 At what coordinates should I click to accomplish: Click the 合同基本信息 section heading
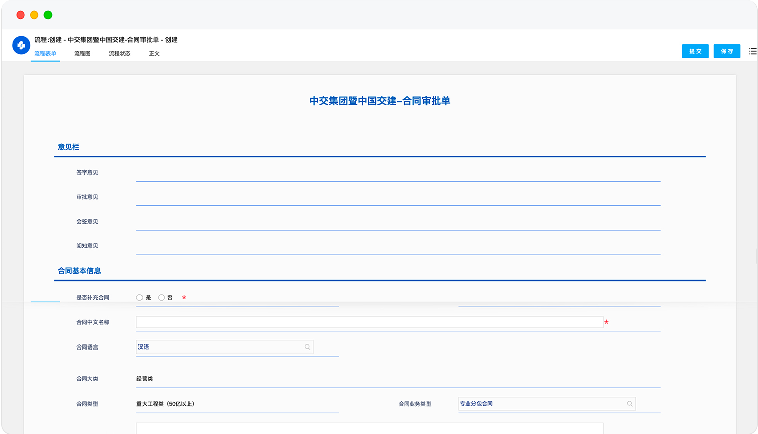click(79, 271)
